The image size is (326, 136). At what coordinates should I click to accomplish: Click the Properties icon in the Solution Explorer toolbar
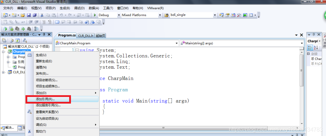coord(4,40)
